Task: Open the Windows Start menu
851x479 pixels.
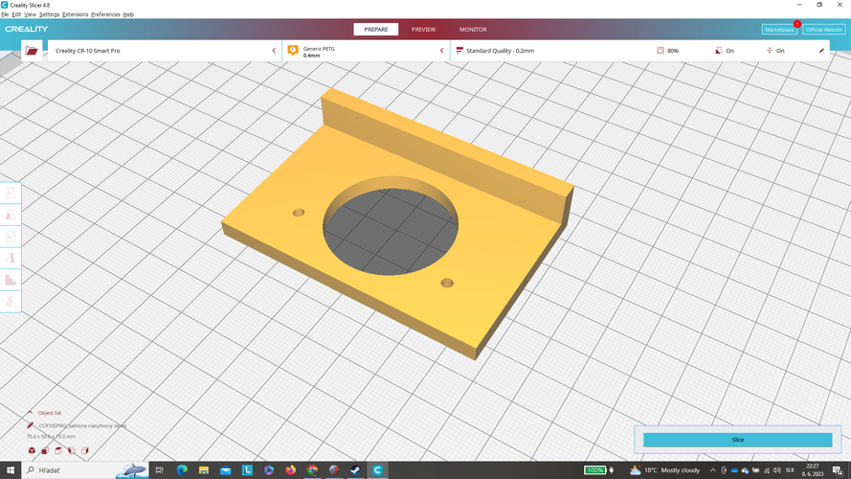Action: 11,470
